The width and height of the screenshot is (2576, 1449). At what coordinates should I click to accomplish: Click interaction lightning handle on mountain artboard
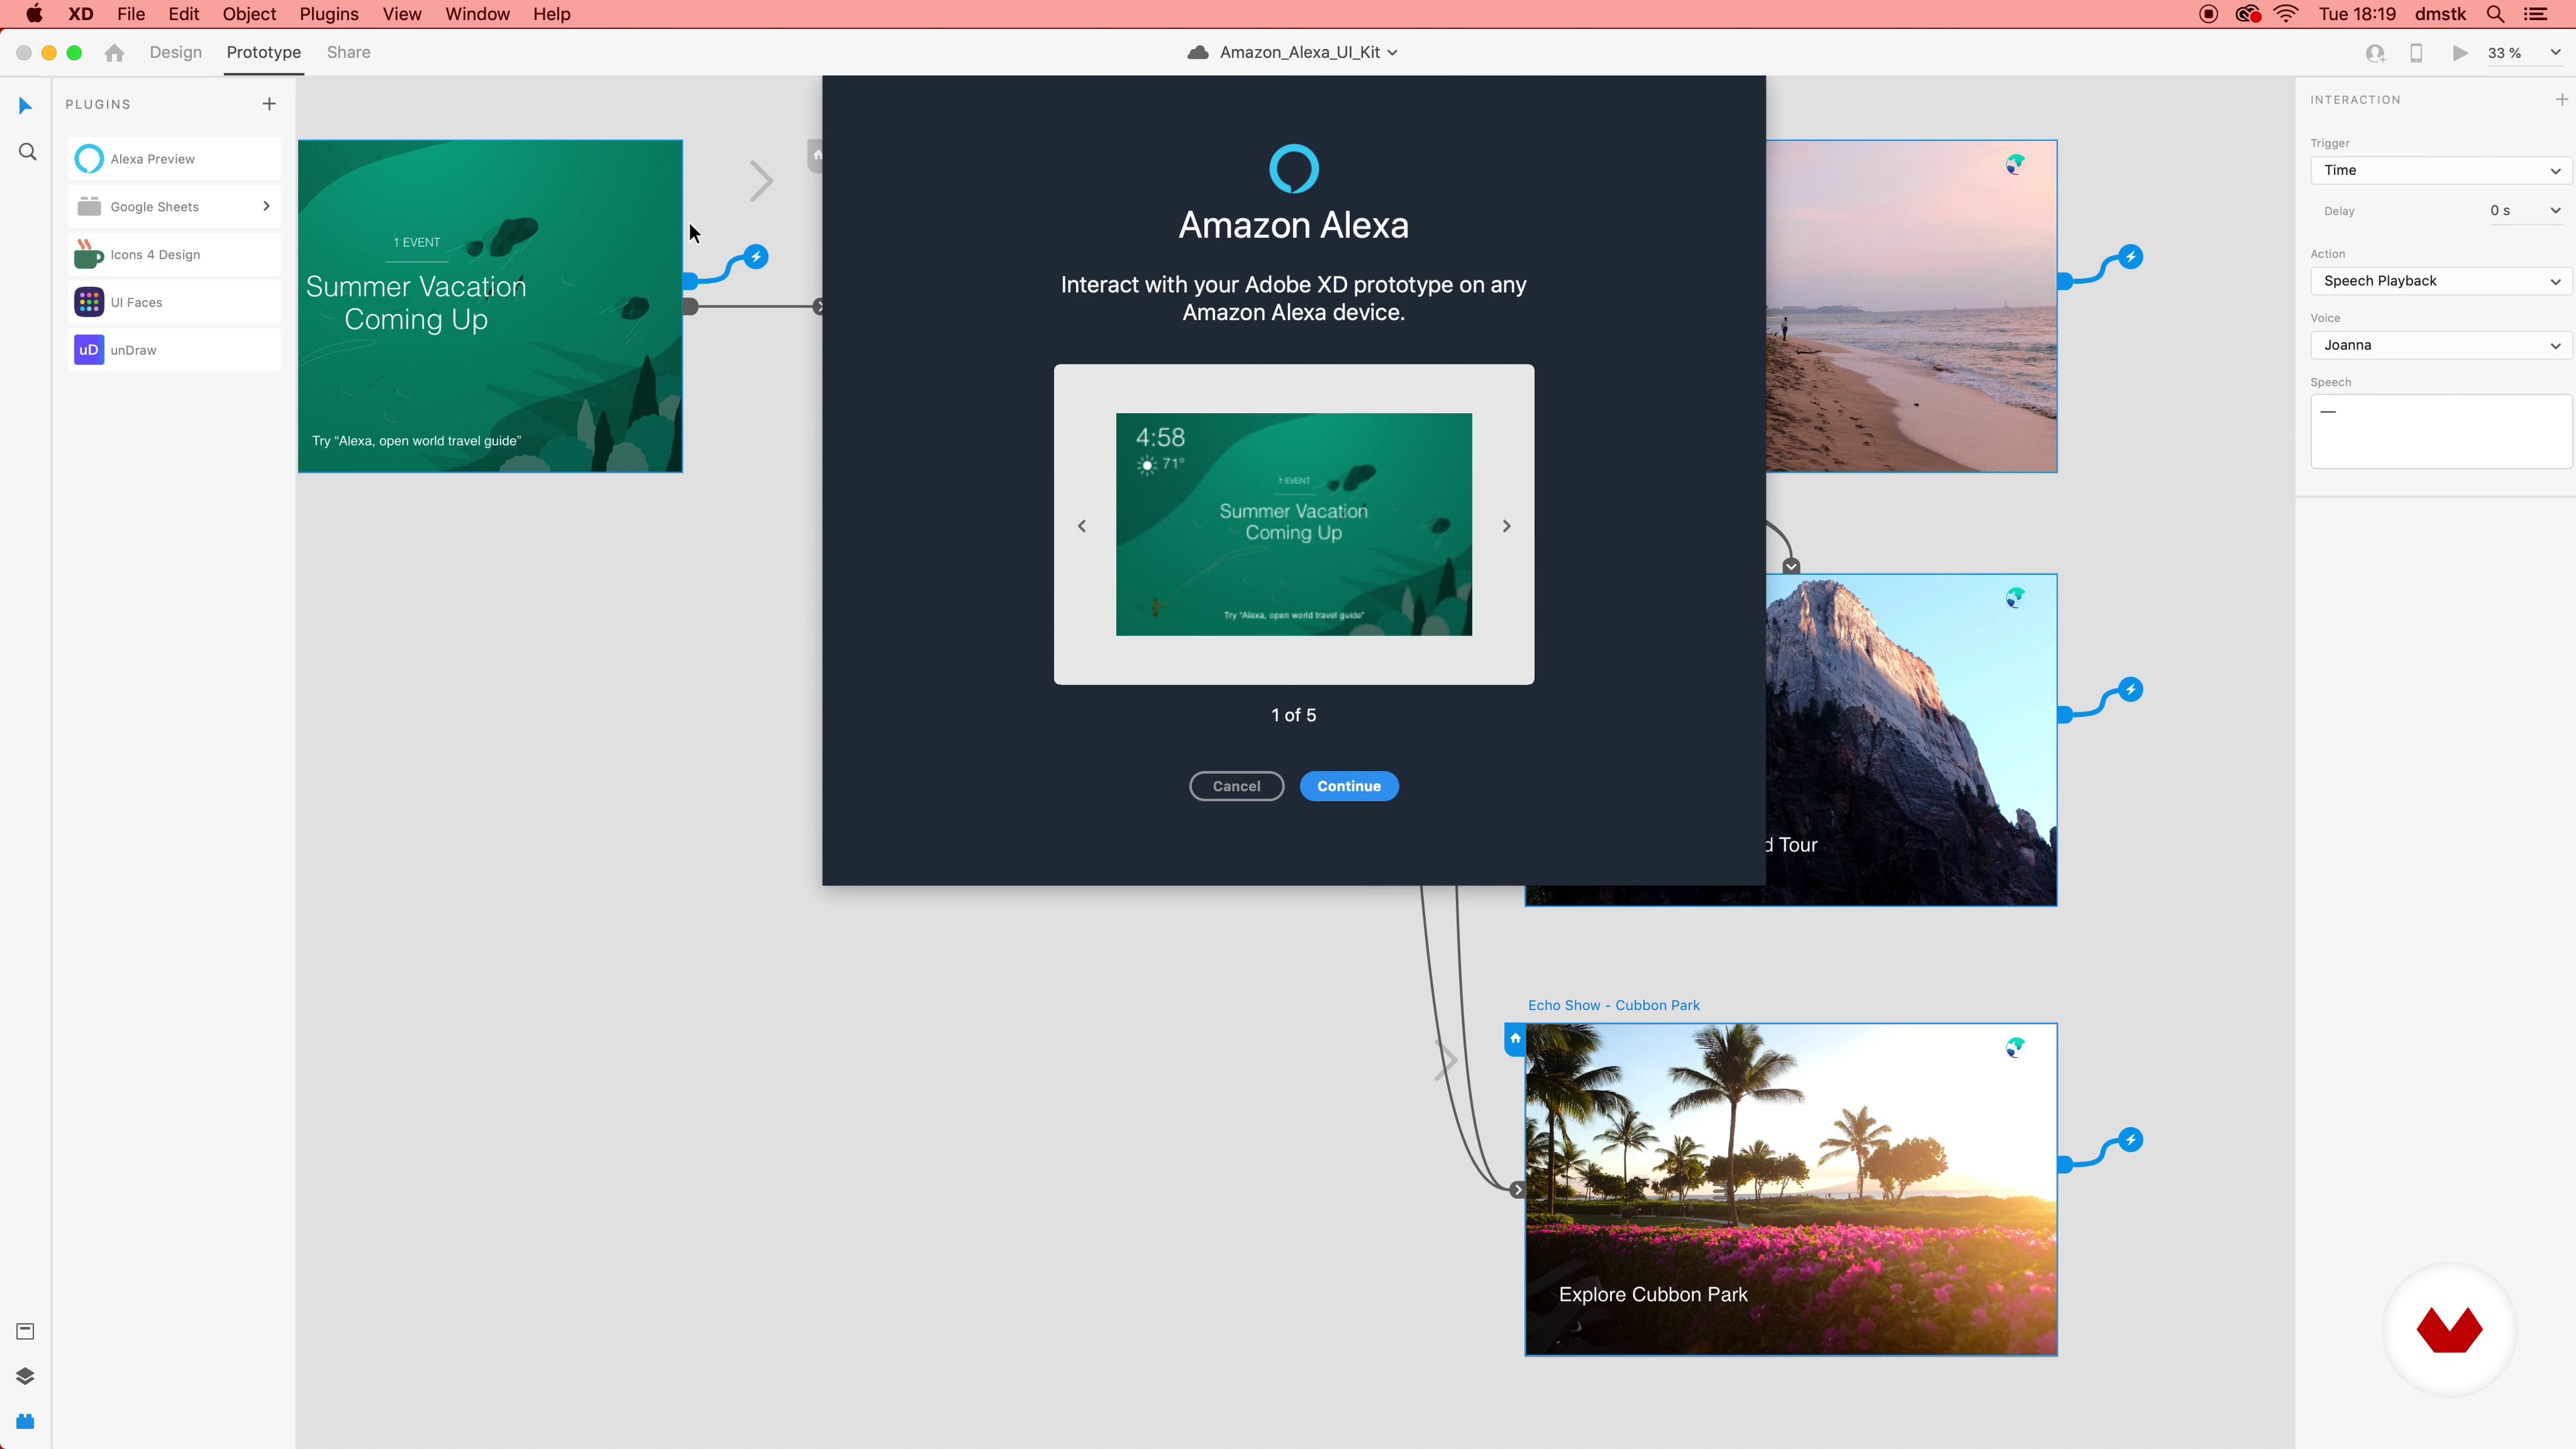point(2131,690)
